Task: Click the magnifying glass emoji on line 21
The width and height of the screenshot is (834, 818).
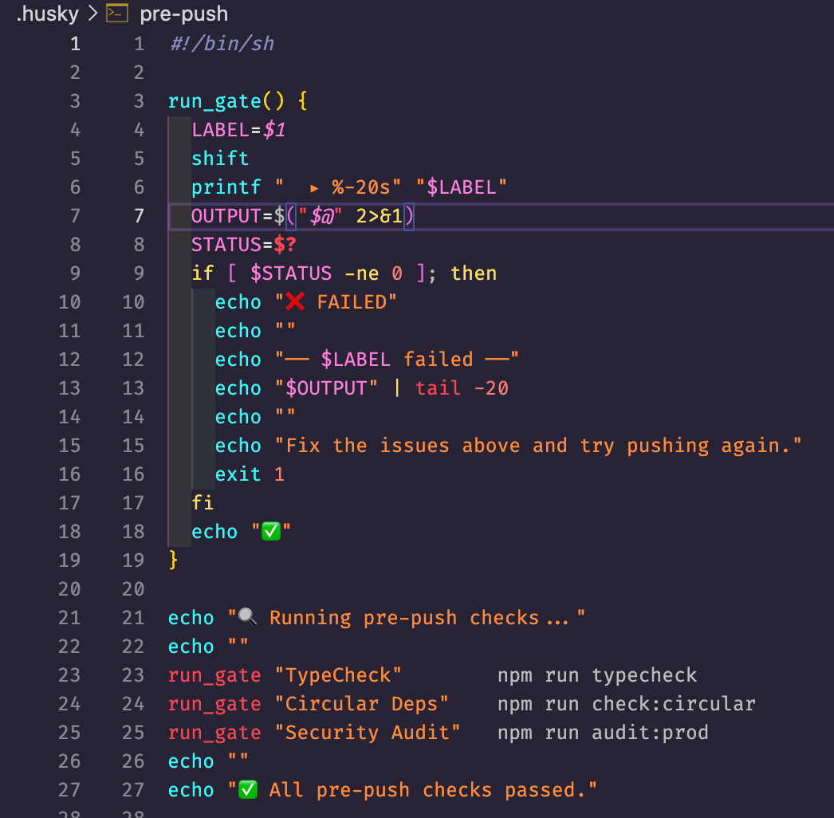Action: click(248, 618)
